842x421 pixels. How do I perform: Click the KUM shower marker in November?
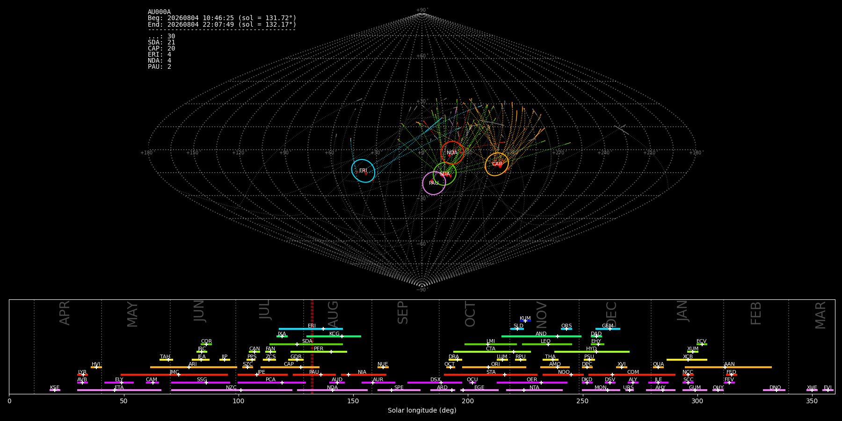tap(525, 321)
